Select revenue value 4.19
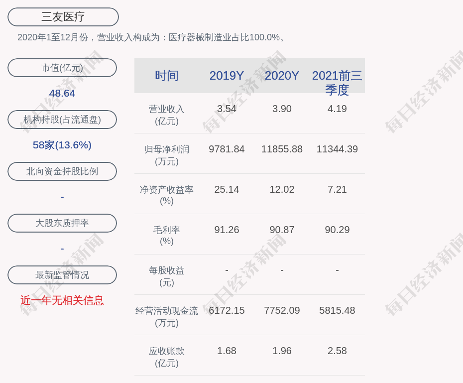463x383 pixels. (337, 109)
